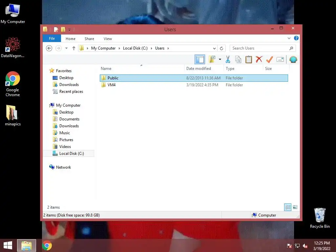Copy selection with the two-pages icon
This screenshot has width=336, height=252.
click(238, 59)
